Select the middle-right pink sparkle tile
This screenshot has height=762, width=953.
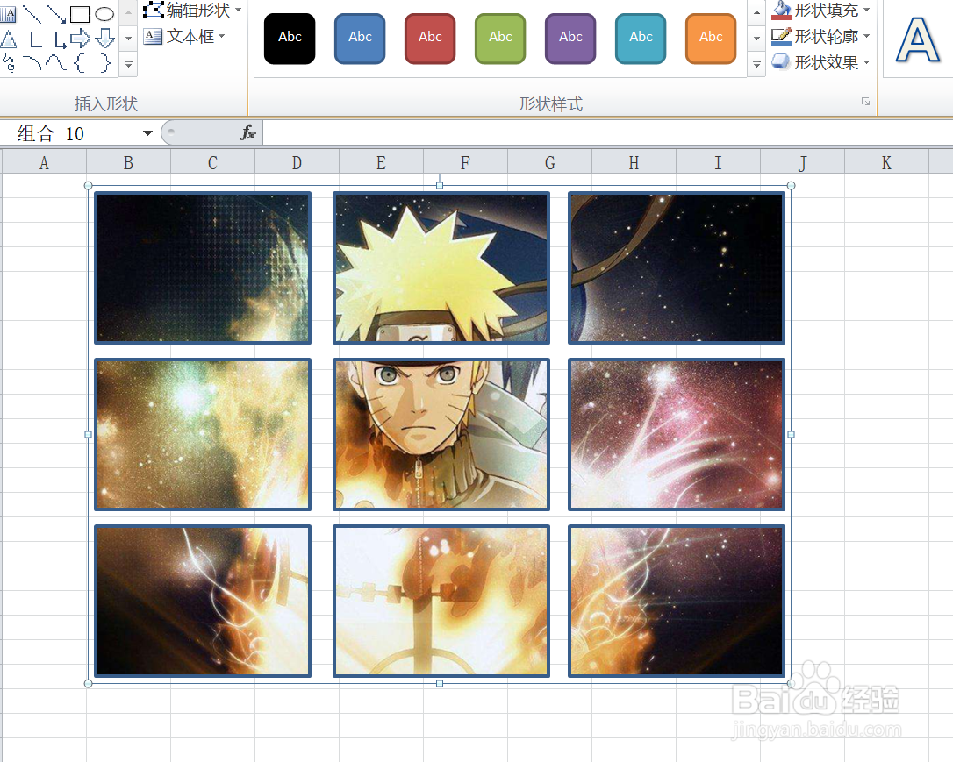click(677, 434)
